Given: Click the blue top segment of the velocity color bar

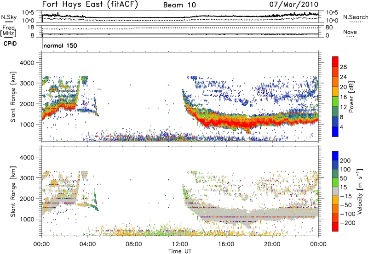Looking at the screenshot, I should tap(335, 156).
